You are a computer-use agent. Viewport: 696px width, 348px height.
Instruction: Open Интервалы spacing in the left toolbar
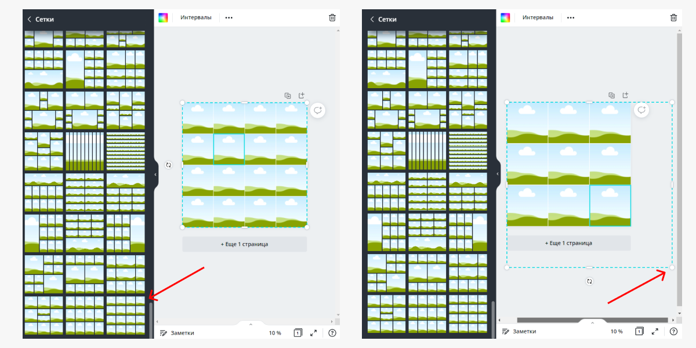point(195,17)
